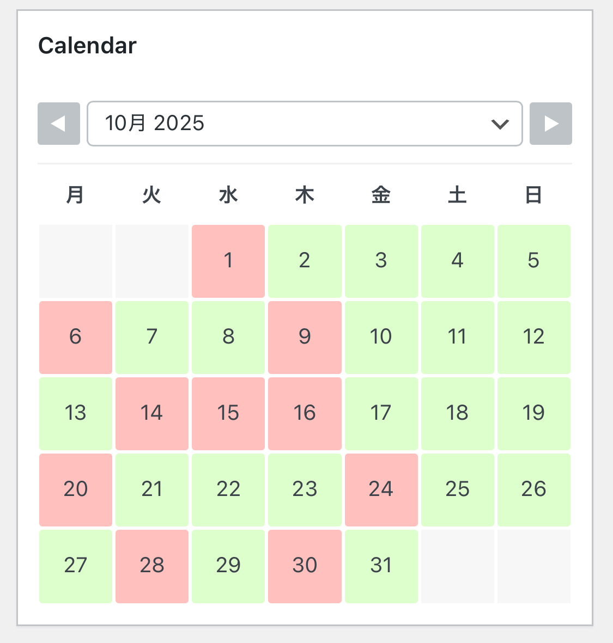The width and height of the screenshot is (613, 643).
Task: Select October 10 on the calendar
Action: (x=381, y=337)
